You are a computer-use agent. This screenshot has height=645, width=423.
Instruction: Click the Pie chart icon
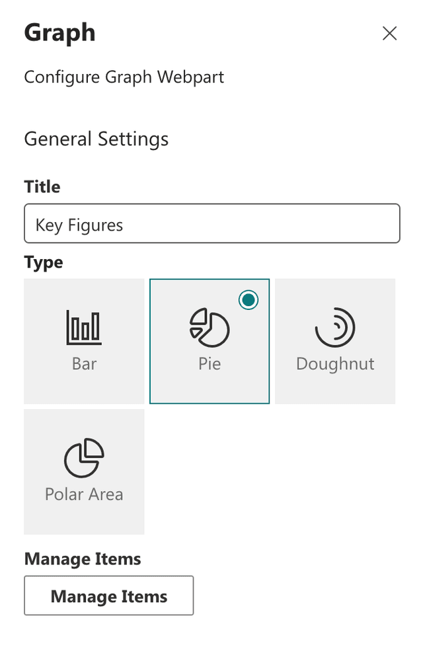(x=210, y=328)
